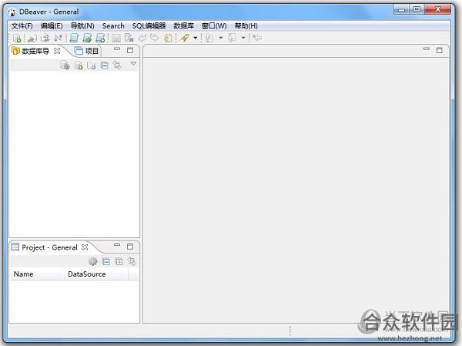This screenshot has width=462, height=346.
Task: Click navigator New Folder icon
Action: tap(92, 66)
